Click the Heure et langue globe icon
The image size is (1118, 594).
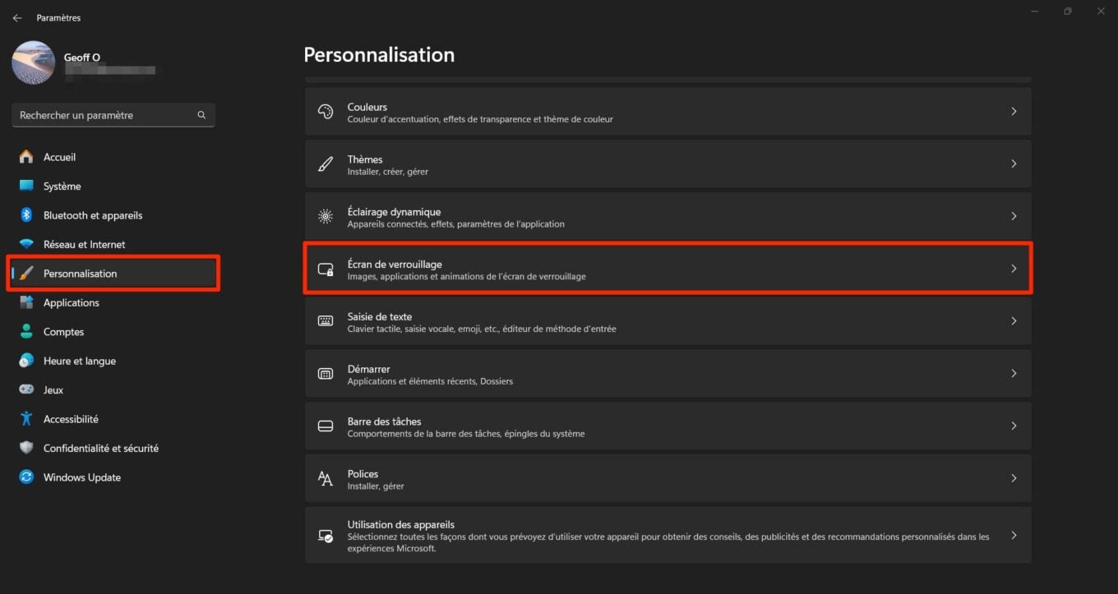pos(26,361)
